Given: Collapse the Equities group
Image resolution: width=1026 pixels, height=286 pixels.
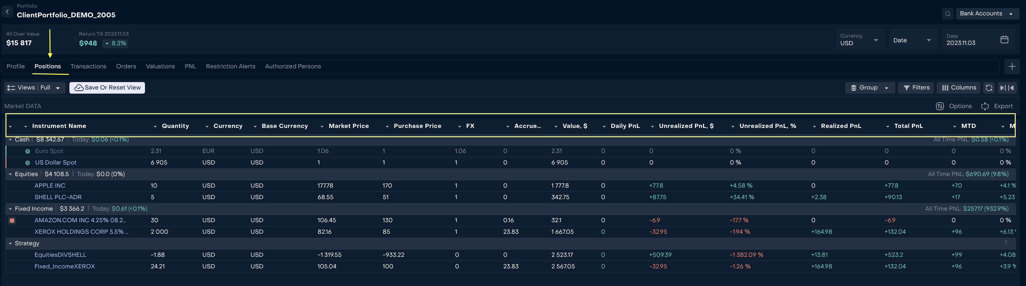Looking at the screenshot, I should click(10, 174).
